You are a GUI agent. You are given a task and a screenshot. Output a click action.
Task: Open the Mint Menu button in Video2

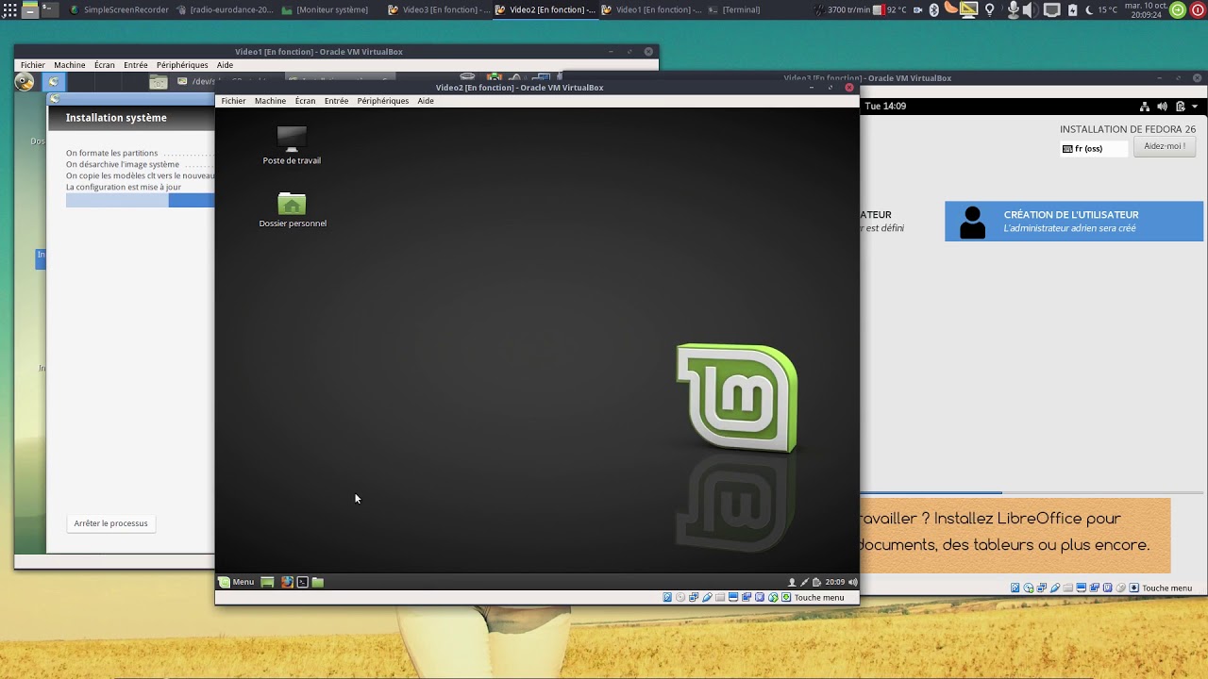(236, 582)
